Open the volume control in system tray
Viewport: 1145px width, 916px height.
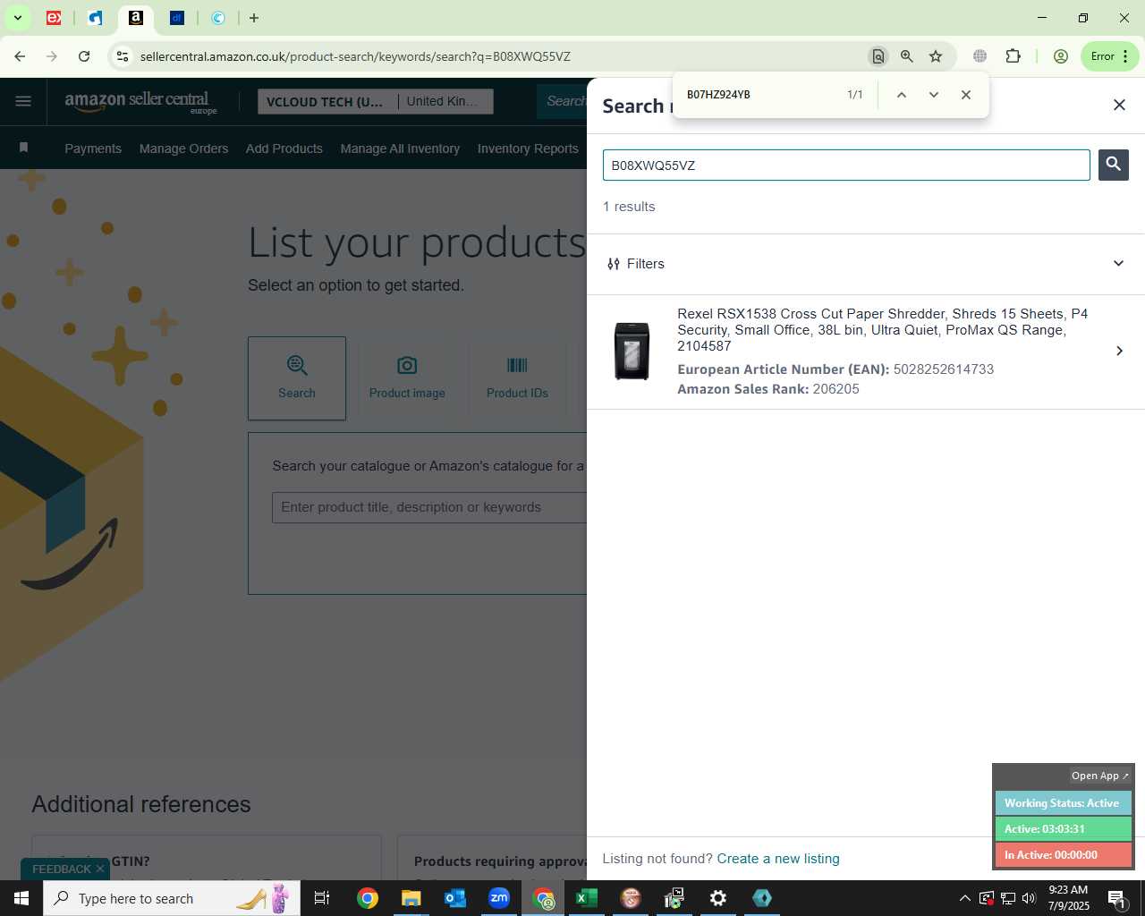pos(1029,898)
